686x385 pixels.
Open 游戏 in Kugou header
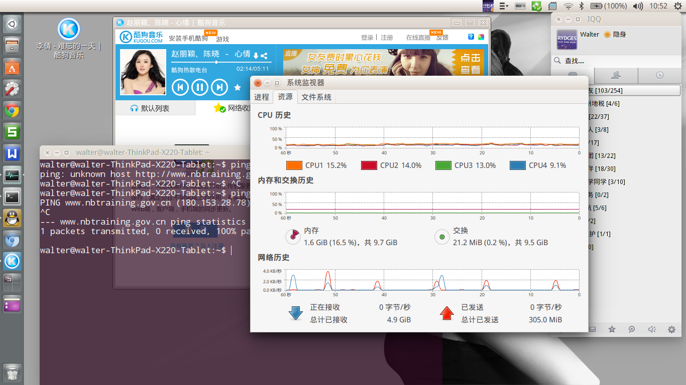click(222, 39)
